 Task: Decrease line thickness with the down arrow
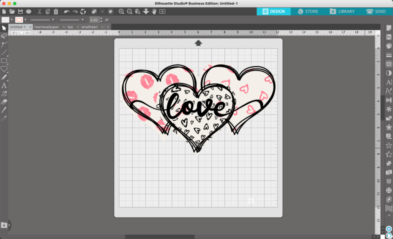click(x=101, y=22)
